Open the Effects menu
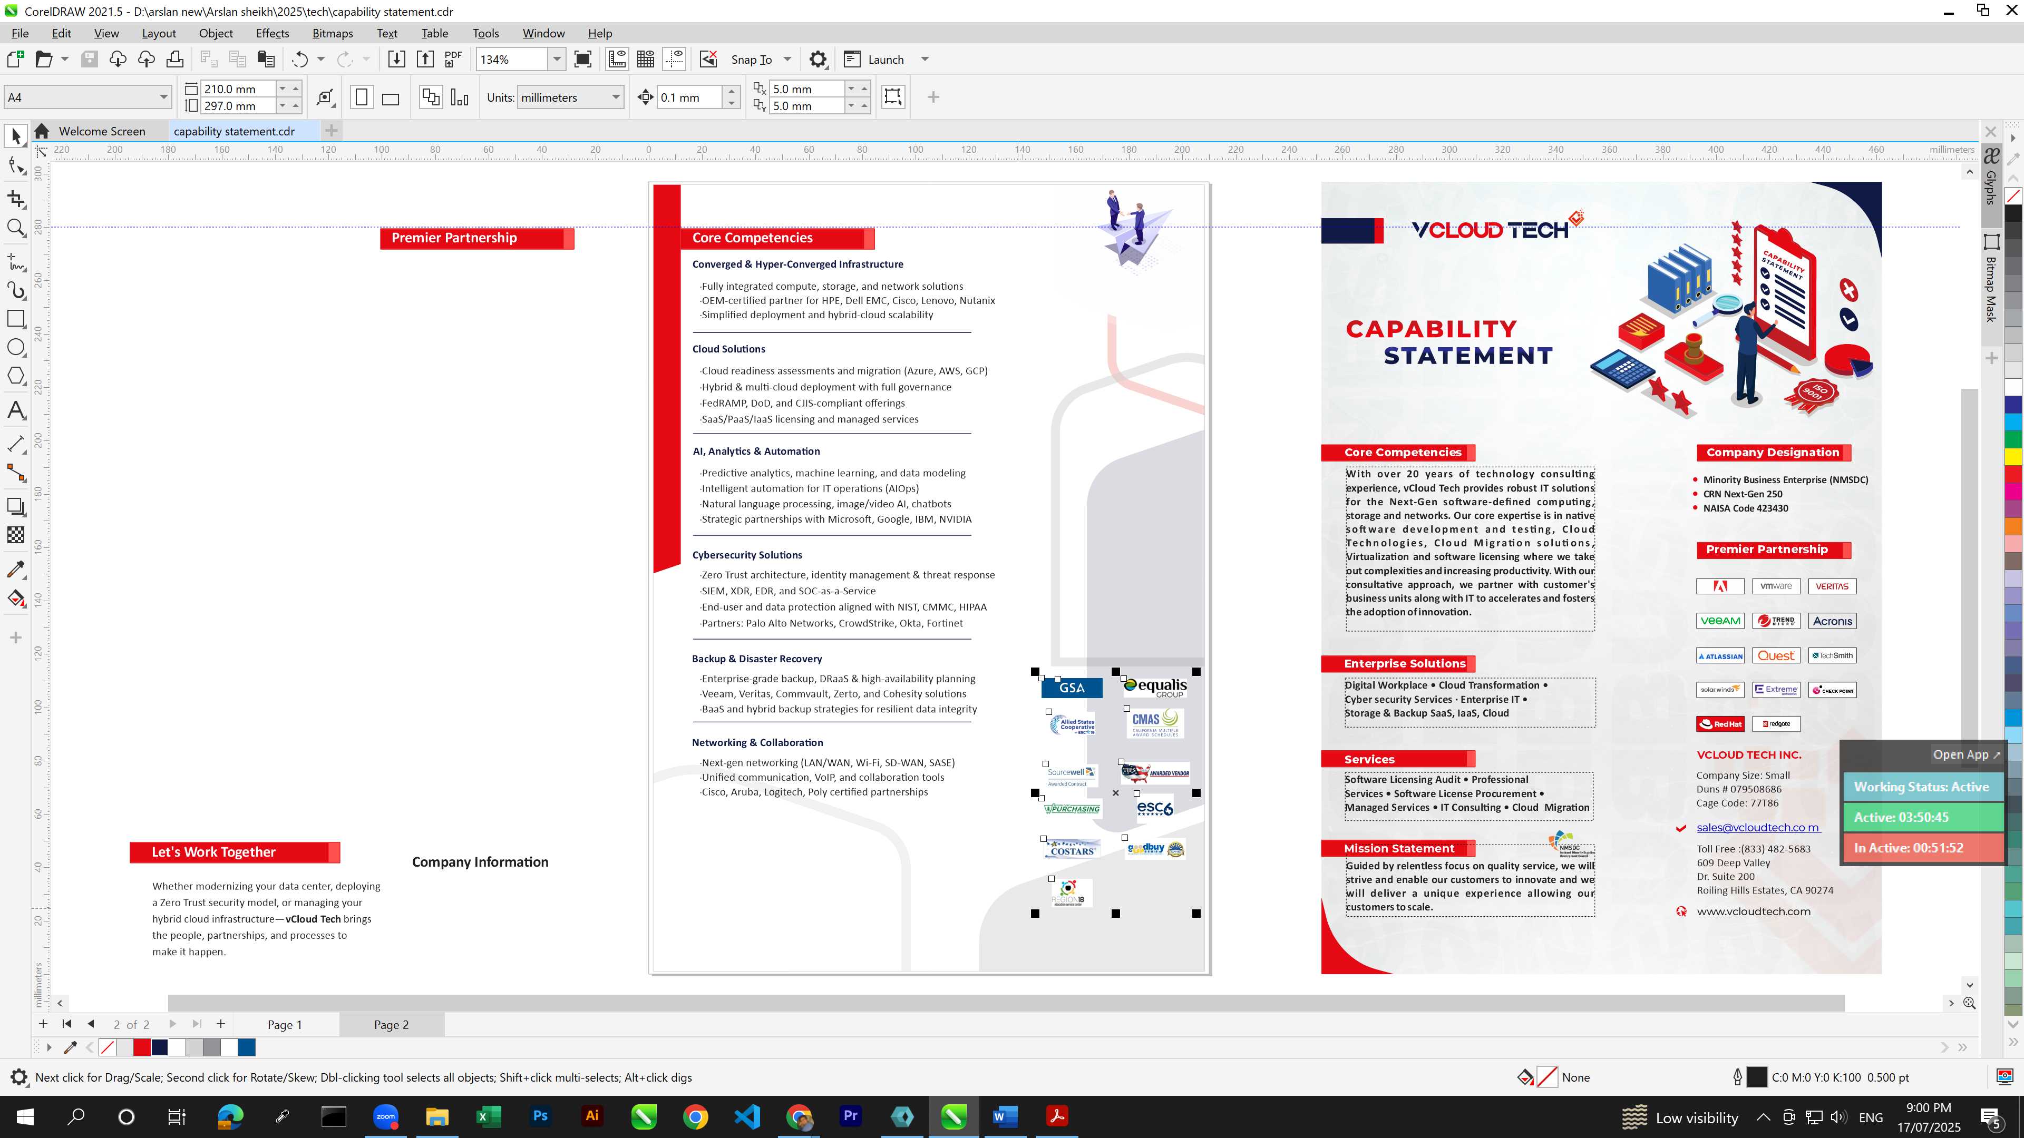Screen dimensions: 2024x1138 (273, 33)
